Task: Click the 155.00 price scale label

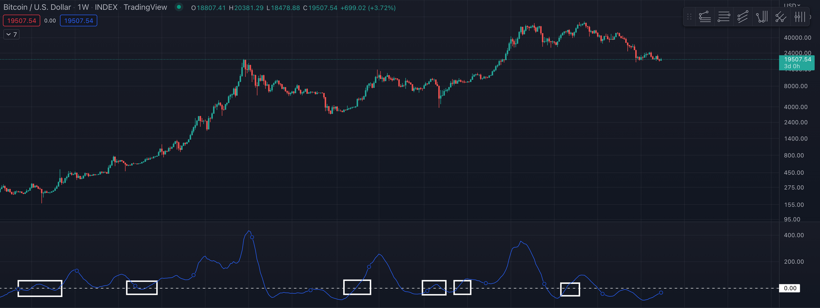Action: 794,205
